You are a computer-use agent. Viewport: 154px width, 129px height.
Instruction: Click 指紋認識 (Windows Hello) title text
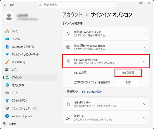(x=90, y=46)
